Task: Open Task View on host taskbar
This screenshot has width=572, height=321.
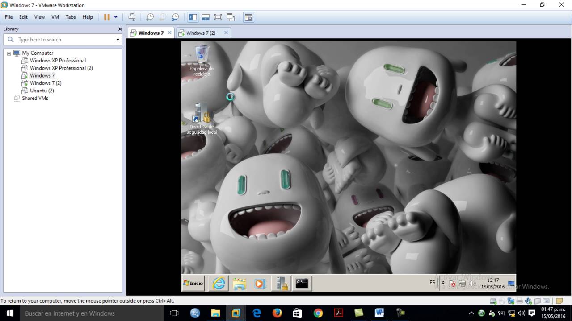Action: pos(174,313)
